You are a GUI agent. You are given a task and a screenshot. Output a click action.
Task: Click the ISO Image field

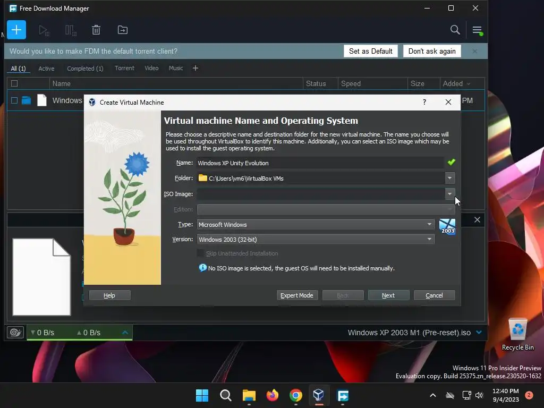point(320,193)
